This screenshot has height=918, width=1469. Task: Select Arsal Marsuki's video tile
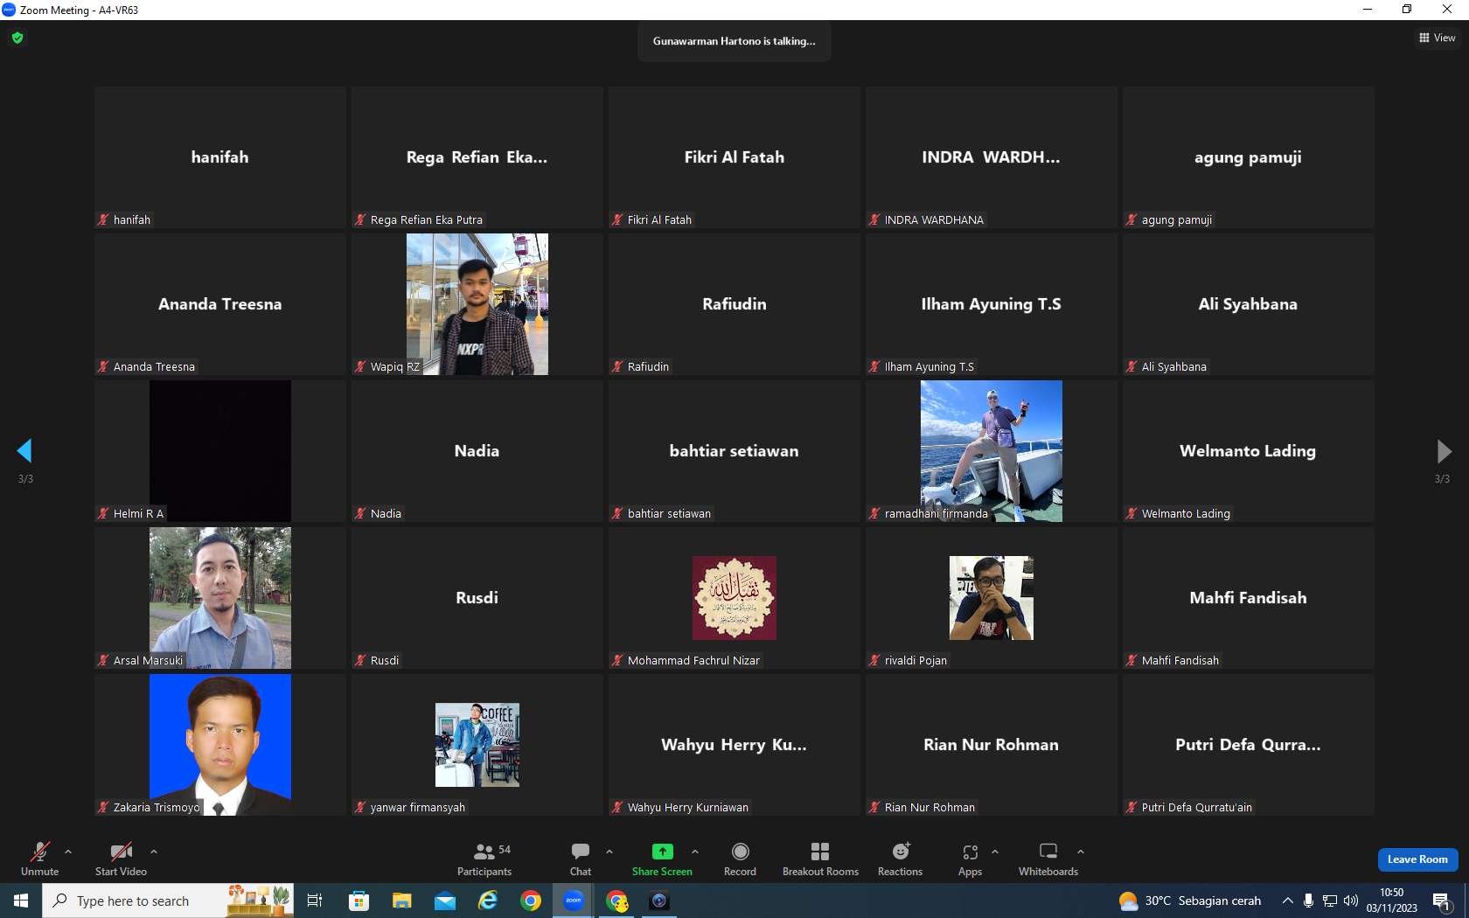pyautogui.click(x=220, y=598)
